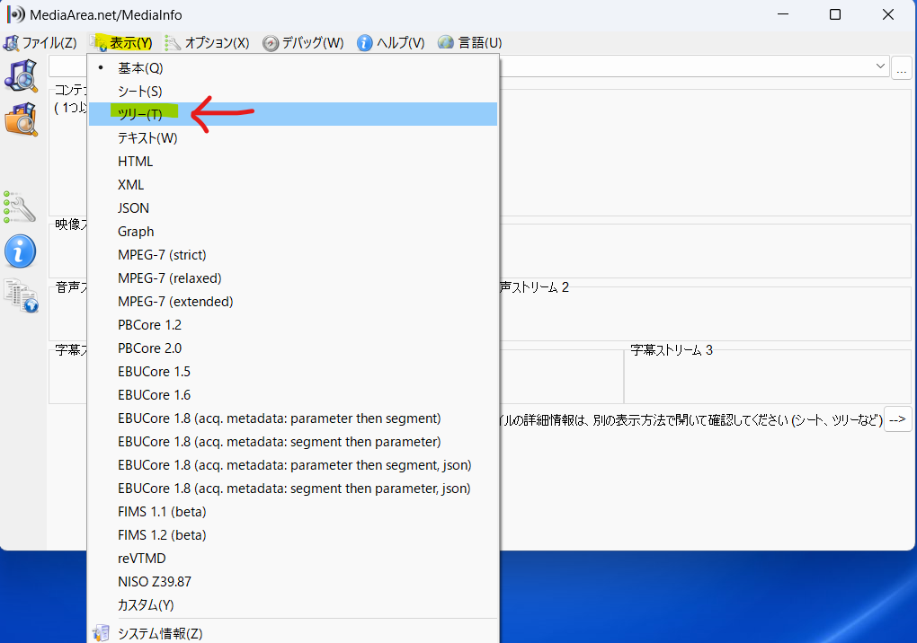Select EBUCore 1.8 parameter then segment
The height and width of the screenshot is (643, 917).
click(293, 418)
